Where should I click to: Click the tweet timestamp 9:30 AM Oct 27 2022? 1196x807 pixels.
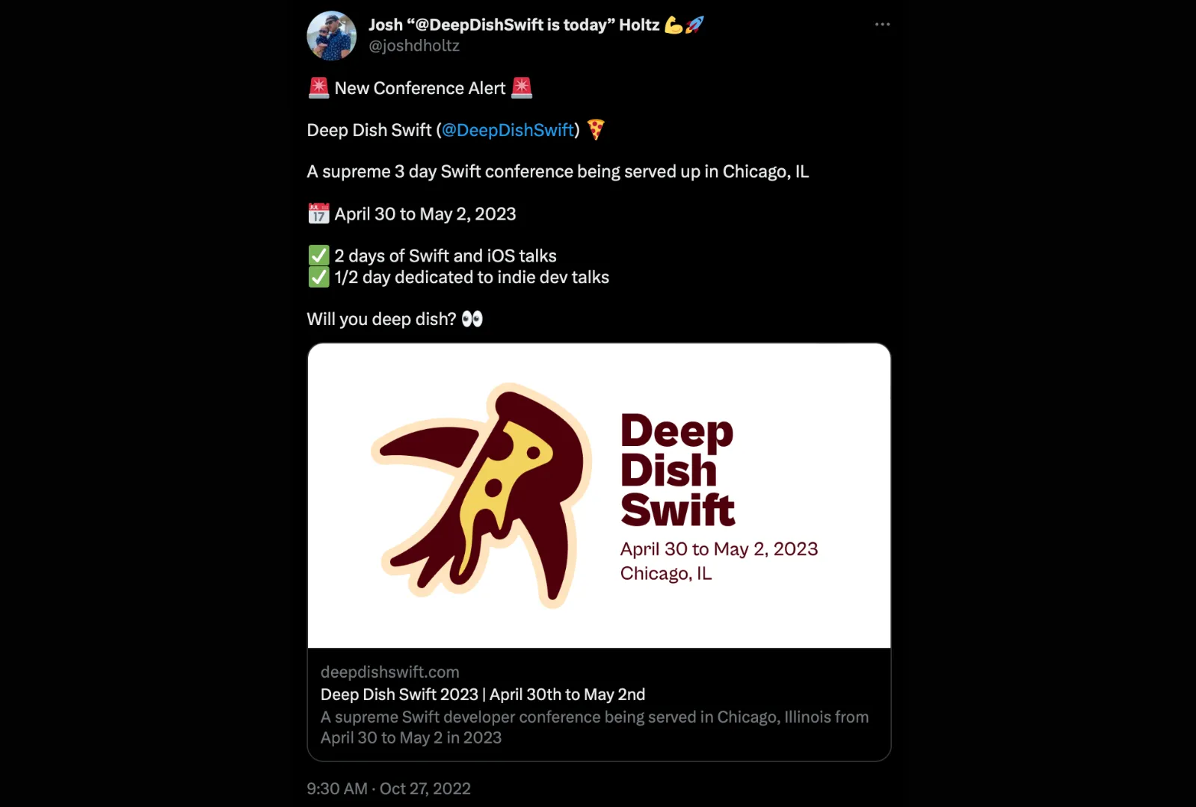tap(389, 788)
